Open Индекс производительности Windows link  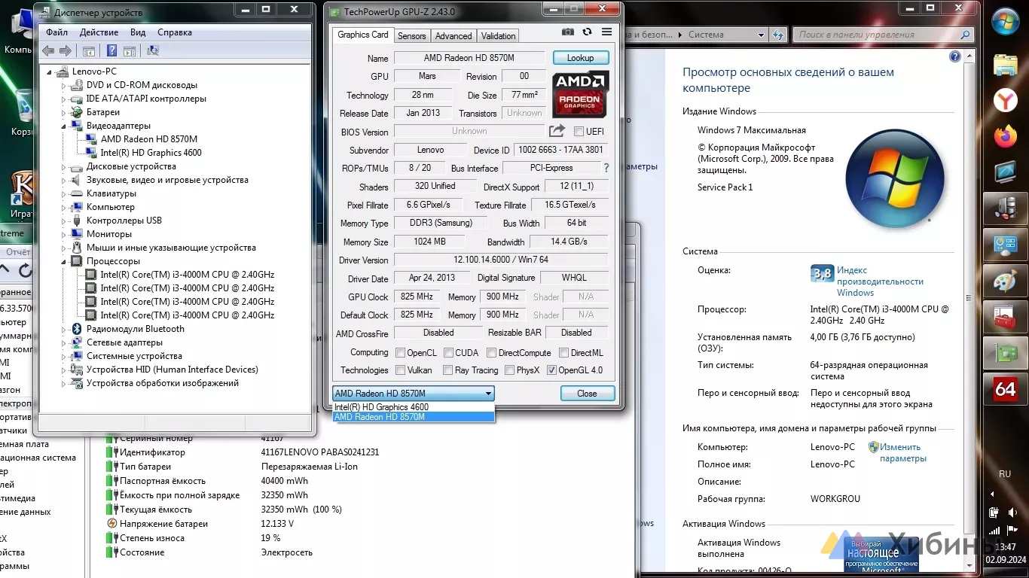[880, 281]
